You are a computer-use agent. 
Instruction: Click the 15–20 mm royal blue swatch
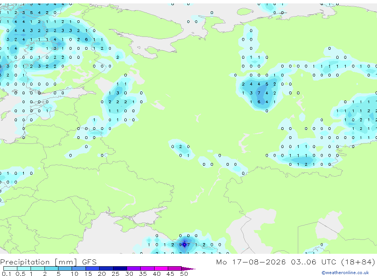92,268
